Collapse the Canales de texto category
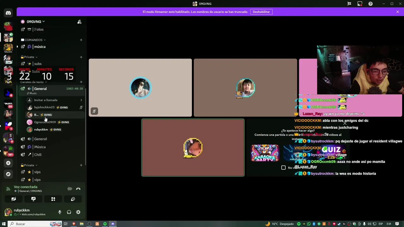This screenshot has width=404, height=227. 33,82
